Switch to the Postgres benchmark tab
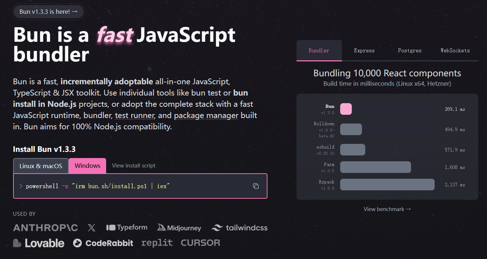 (410, 50)
